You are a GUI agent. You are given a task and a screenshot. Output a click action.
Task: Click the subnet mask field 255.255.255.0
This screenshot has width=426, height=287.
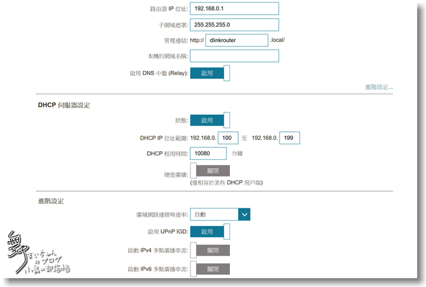234,25
